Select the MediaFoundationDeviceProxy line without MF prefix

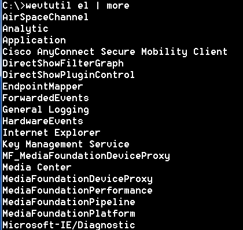pos(78,179)
